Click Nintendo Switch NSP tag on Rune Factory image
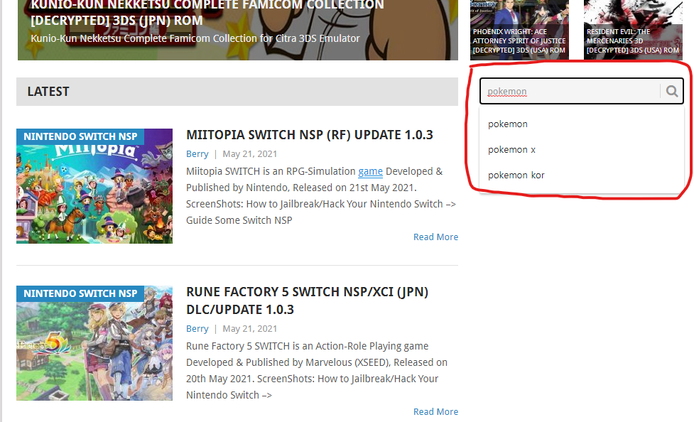The width and height of the screenshot is (694, 422). (80, 293)
